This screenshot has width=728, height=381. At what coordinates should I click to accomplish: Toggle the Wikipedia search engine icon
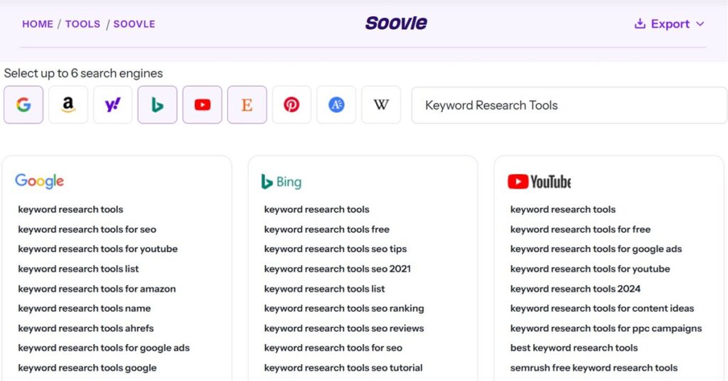pyautogui.click(x=381, y=105)
